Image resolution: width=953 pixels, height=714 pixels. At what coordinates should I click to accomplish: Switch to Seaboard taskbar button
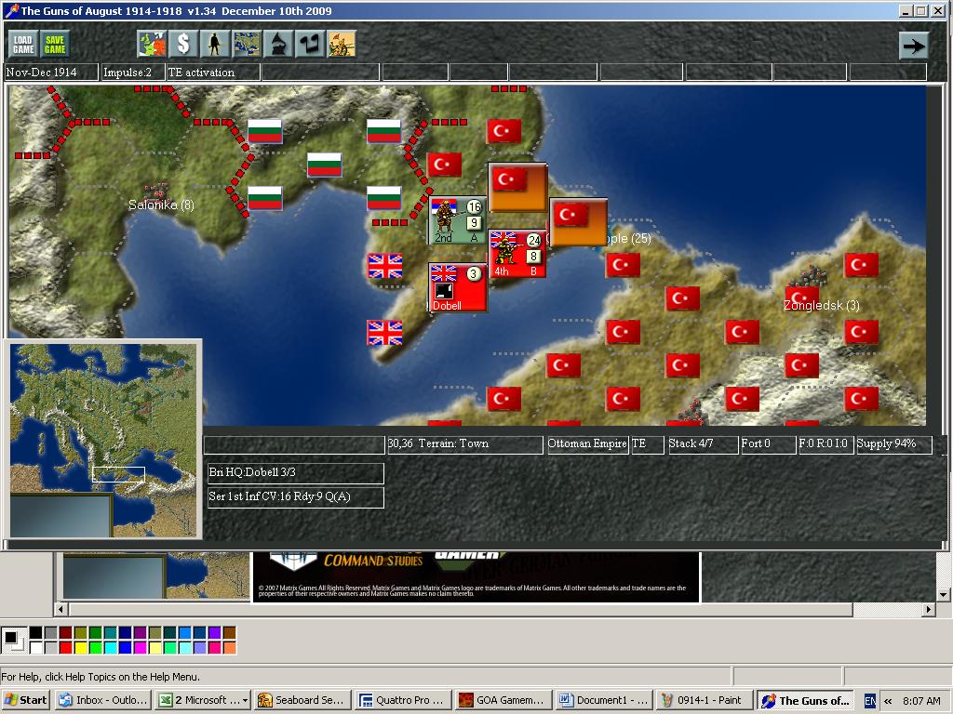(x=302, y=700)
